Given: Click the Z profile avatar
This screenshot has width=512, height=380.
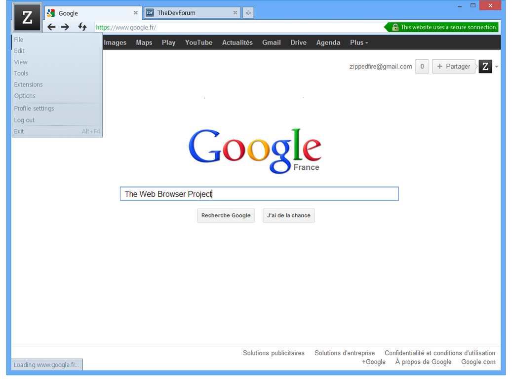Looking at the screenshot, I should pos(485,66).
